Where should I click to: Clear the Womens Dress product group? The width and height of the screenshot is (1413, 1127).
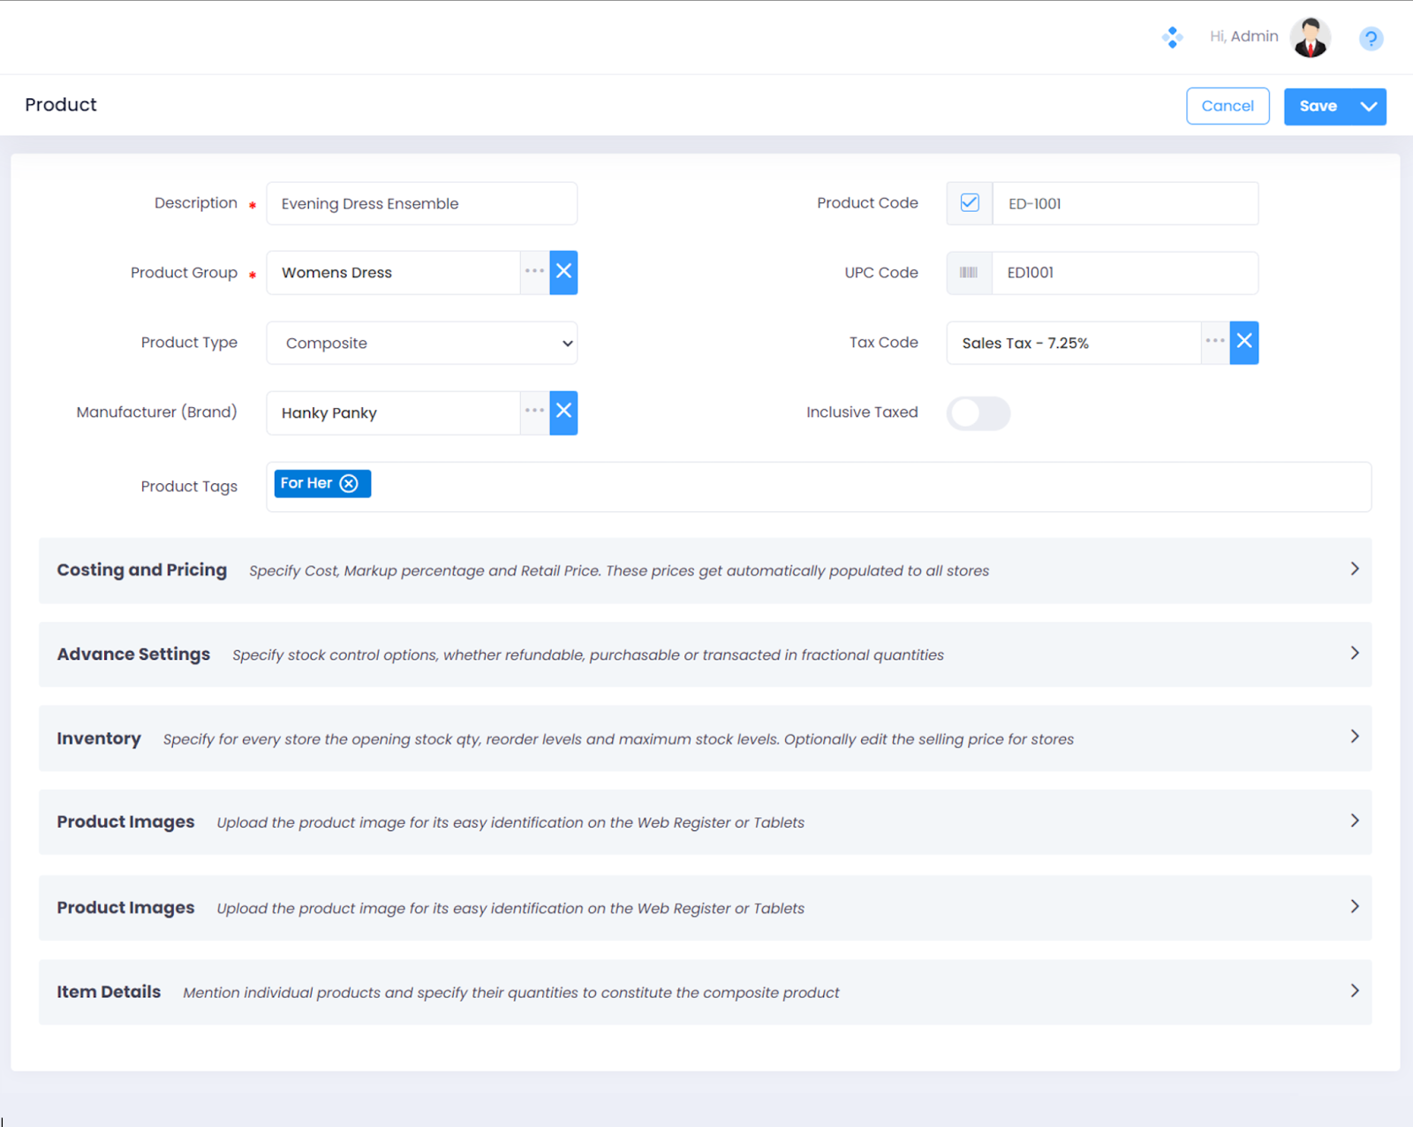(563, 272)
